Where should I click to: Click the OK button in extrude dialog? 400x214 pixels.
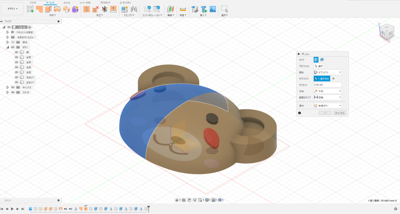[x=325, y=113]
